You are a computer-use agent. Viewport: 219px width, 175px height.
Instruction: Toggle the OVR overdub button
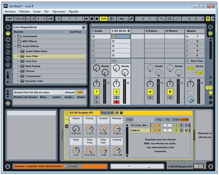[103, 19]
